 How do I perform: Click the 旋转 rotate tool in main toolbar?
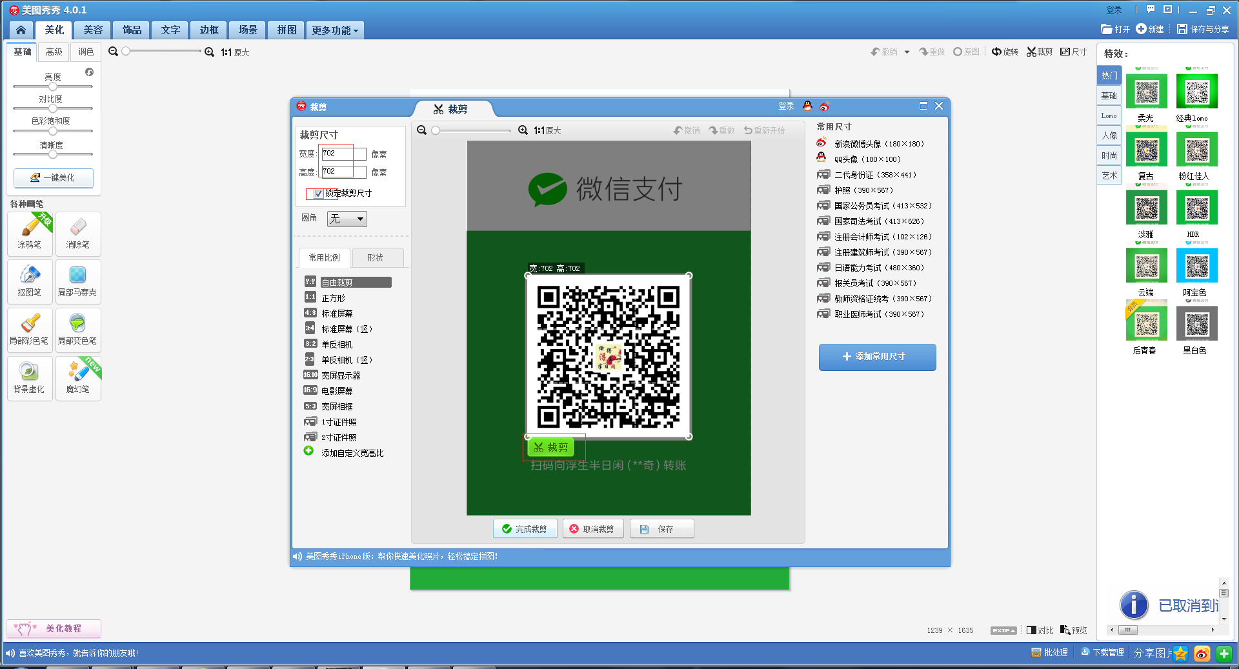[1005, 52]
